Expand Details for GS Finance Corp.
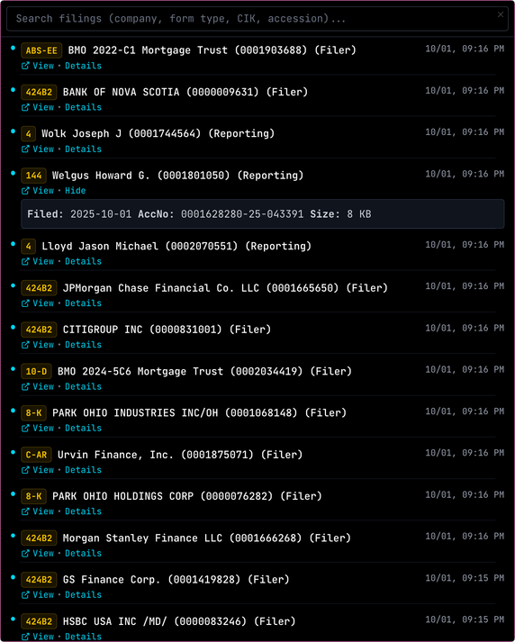Viewport: 515px width, 642px height. [83, 594]
